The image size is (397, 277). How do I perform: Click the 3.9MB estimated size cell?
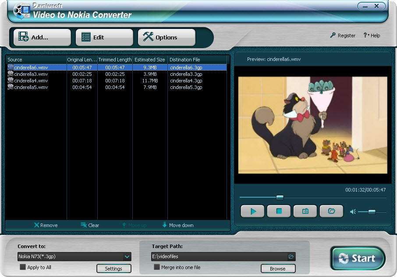150,74
